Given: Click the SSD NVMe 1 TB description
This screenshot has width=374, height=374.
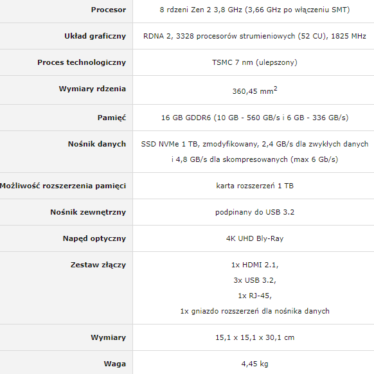Looking at the screenshot, I should tap(254, 152).
